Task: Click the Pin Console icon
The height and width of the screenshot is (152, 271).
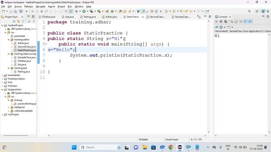Action: coord(216,27)
